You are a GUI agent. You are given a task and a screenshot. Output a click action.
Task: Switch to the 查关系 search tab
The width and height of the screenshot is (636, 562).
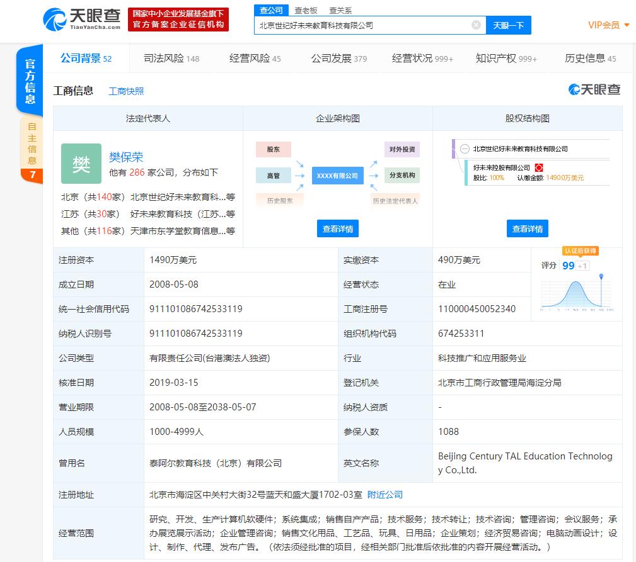[340, 11]
